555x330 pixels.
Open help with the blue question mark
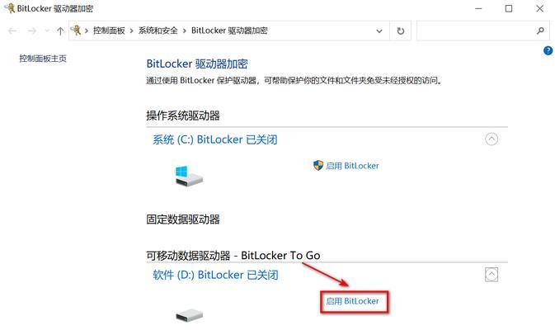click(x=548, y=50)
